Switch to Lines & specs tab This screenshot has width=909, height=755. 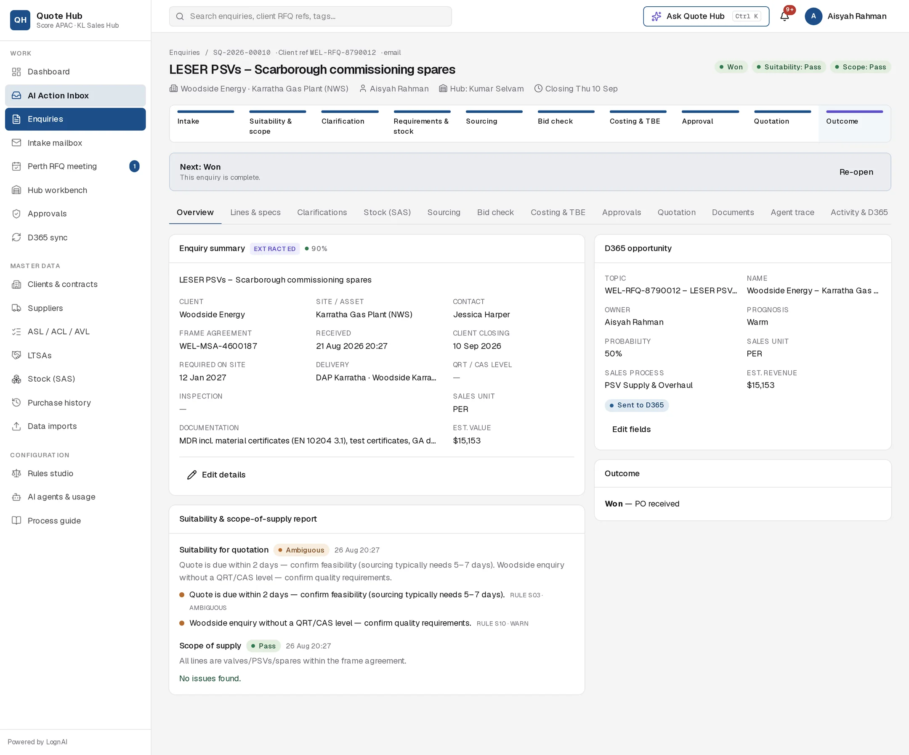255,212
